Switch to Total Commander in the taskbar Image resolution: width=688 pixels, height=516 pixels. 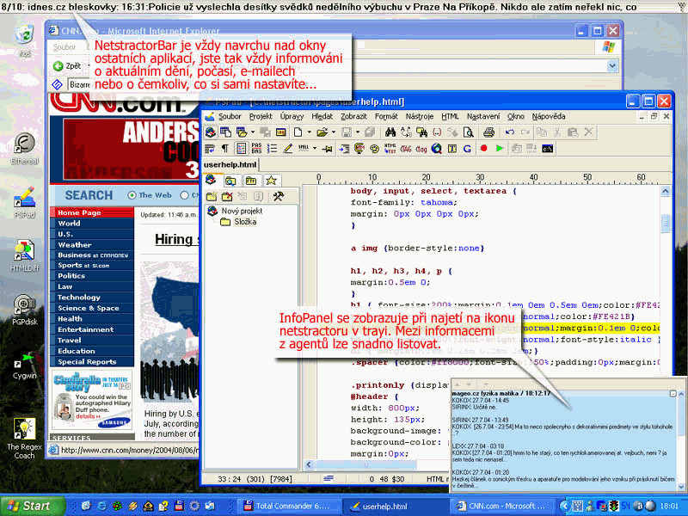[x=290, y=506]
